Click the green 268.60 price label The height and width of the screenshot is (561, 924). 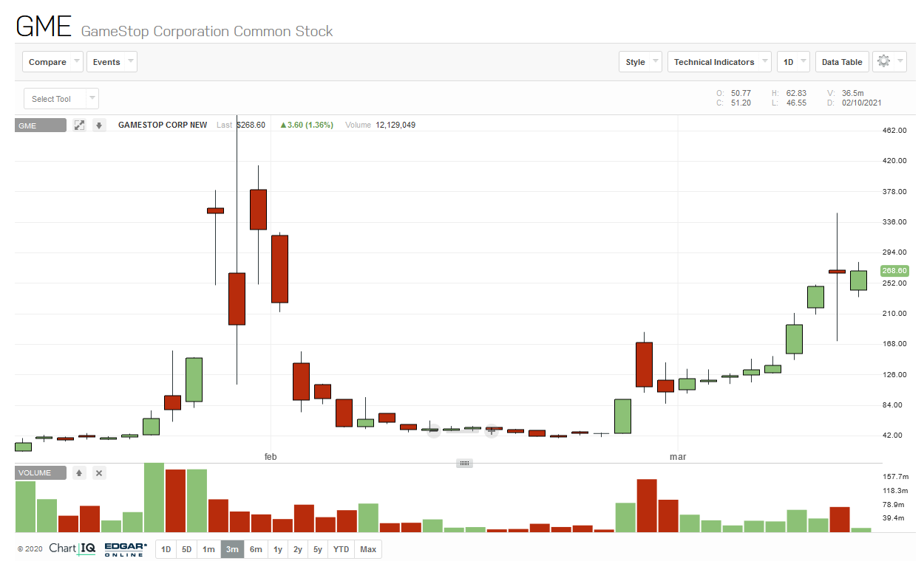(894, 271)
